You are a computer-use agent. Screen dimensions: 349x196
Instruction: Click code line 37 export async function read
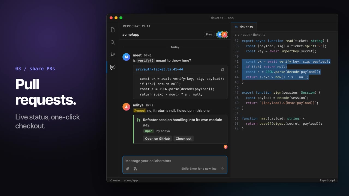285,41
